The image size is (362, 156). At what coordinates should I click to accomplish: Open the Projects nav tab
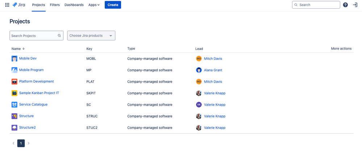(x=38, y=5)
